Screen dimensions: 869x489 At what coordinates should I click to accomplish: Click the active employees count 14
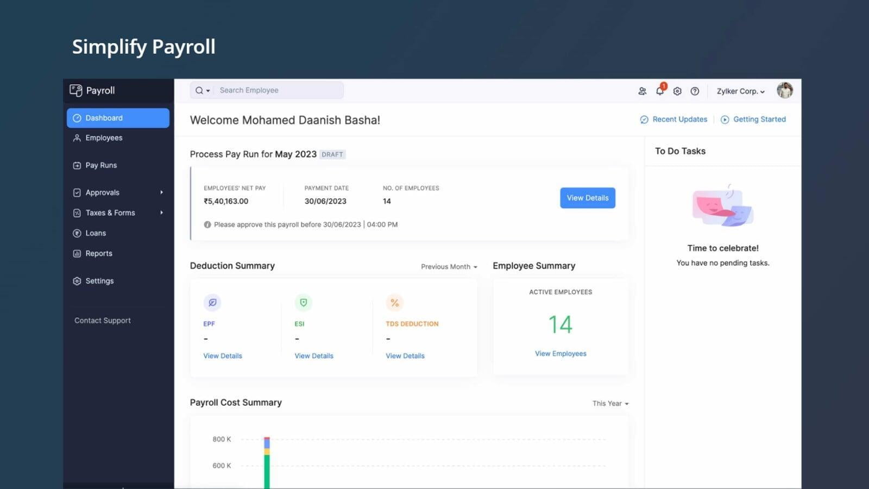[561, 324]
